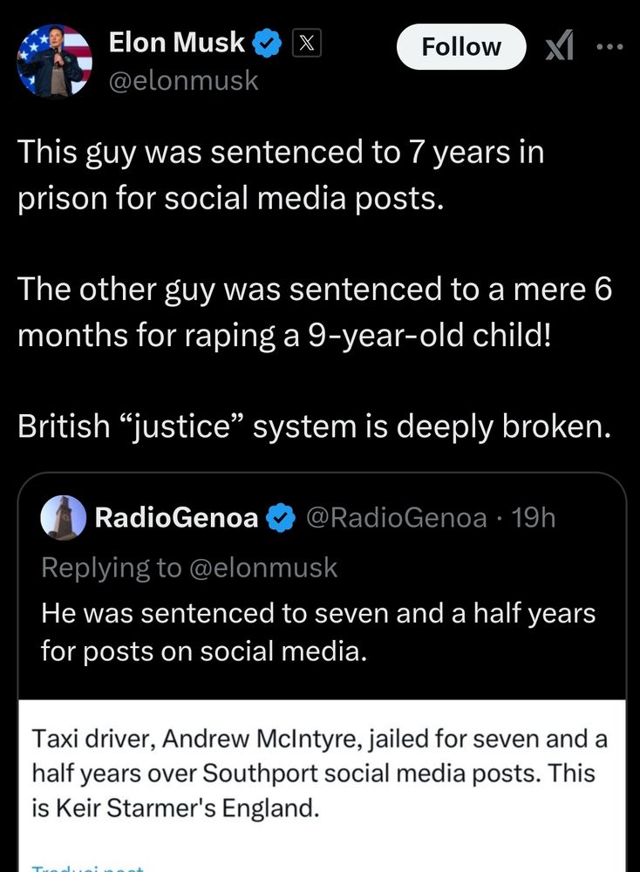Click the @elonmusk handle under the display name
Viewport: 640px width, 872px height.
click(x=183, y=80)
